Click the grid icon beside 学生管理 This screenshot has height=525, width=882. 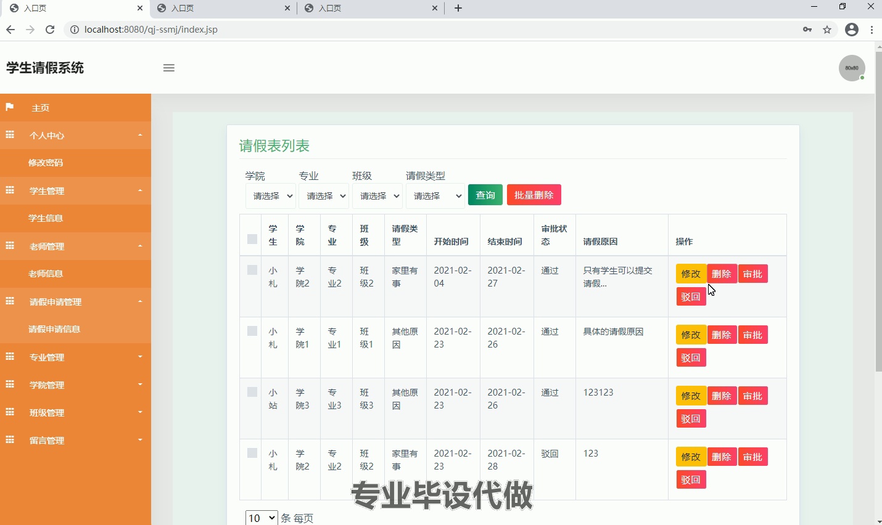click(x=10, y=190)
